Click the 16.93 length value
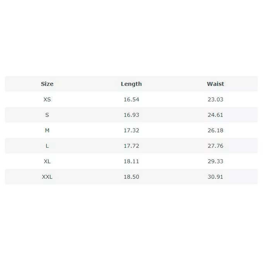Screen dimensions: 263x263 pos(131,115)
